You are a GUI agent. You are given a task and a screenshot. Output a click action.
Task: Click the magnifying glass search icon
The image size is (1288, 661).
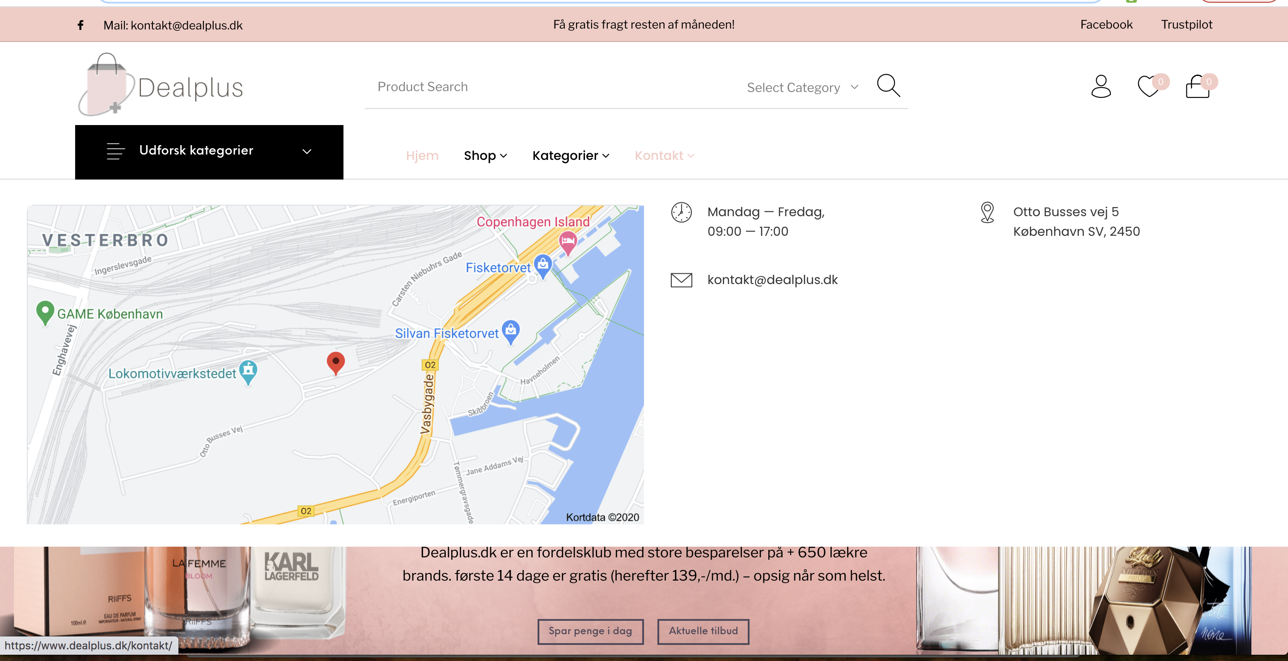click(888, 86)
